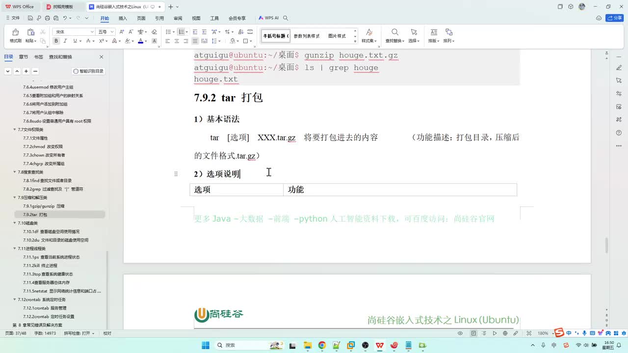Open the font name dropdown (宋体)
This screenshot has height=353, width=628.
coord(92,32)
